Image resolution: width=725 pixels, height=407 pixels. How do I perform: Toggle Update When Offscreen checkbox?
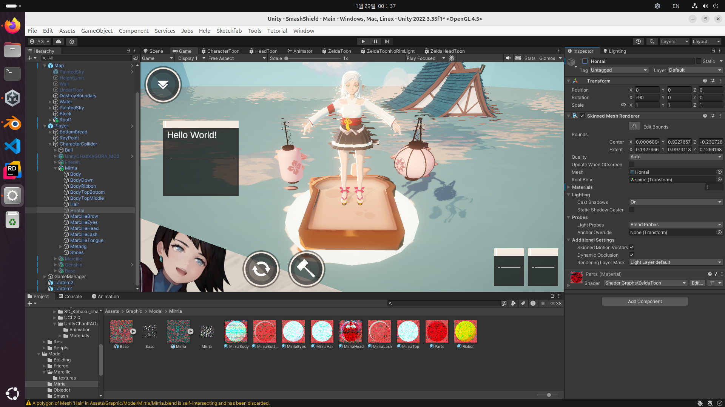632,164
